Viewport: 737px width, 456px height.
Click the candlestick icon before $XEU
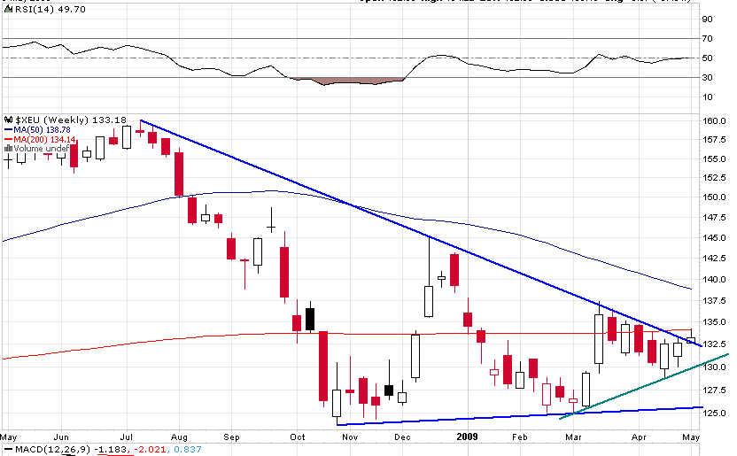[x=9, y=120]
